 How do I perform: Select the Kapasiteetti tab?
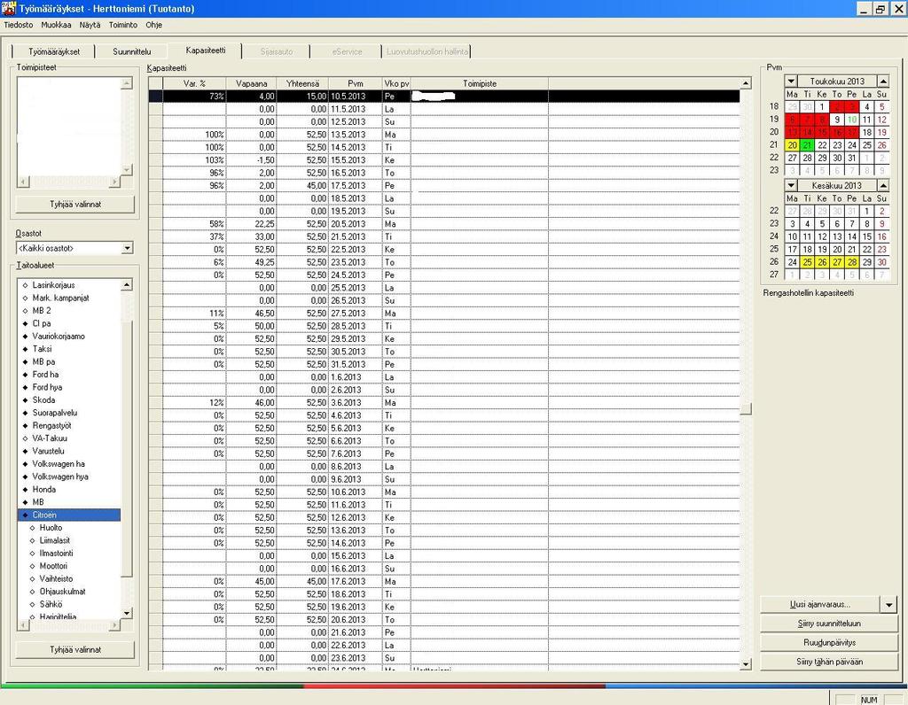[x=206, y=50]
